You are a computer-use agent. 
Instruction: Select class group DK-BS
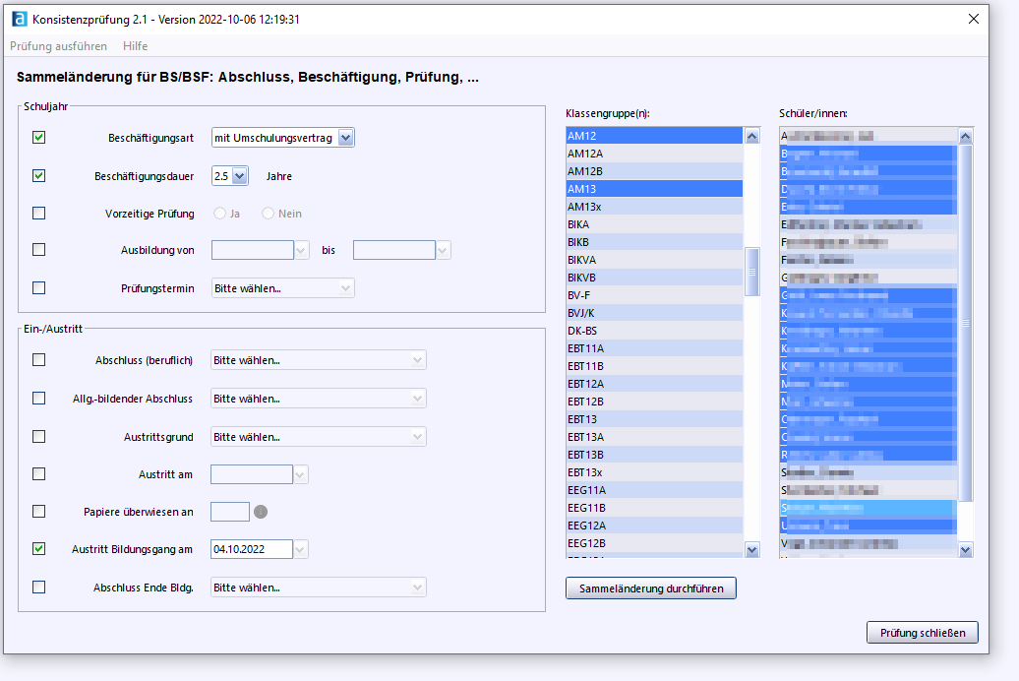[x=654, y=331]
